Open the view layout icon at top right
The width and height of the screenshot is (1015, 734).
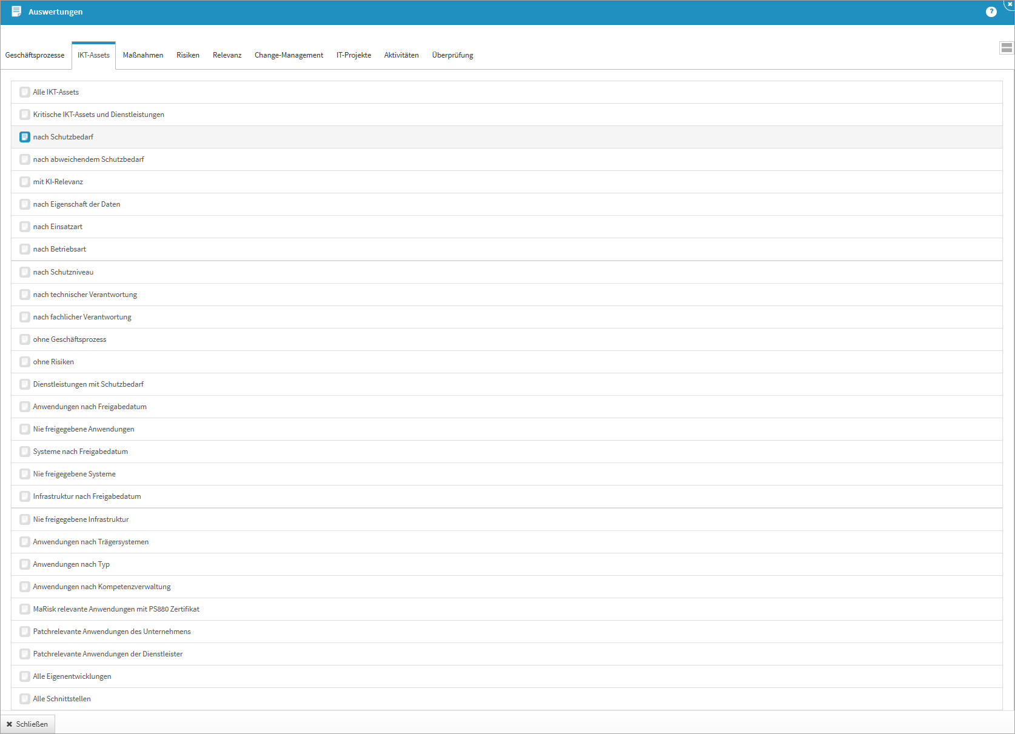click(1007, 48)
